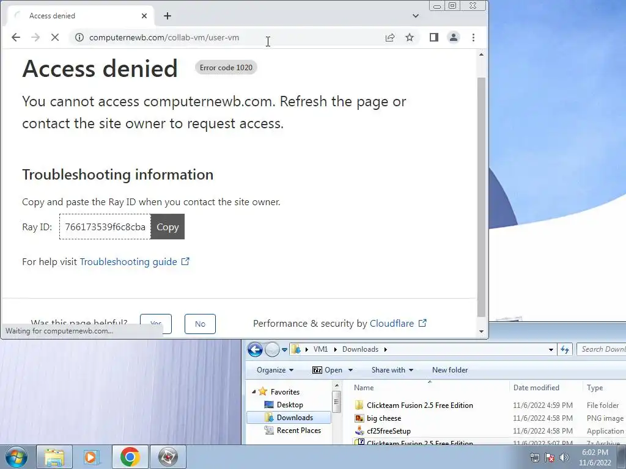Launch Windows Media Player from taskbar

(x=92, y=457)
